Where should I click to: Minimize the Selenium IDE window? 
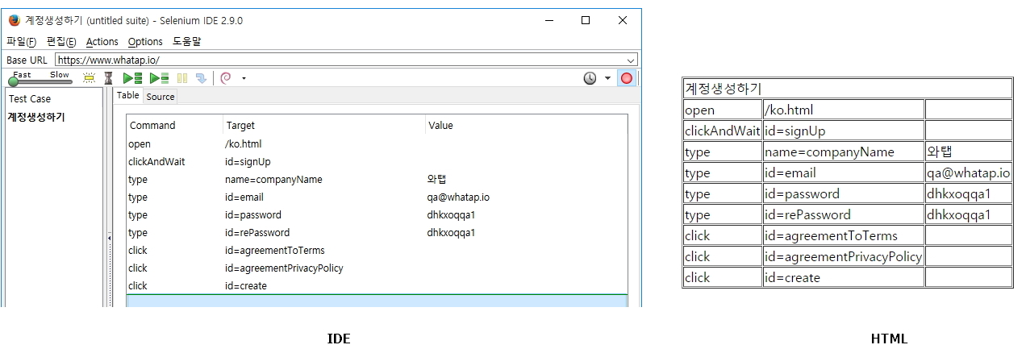548,20
